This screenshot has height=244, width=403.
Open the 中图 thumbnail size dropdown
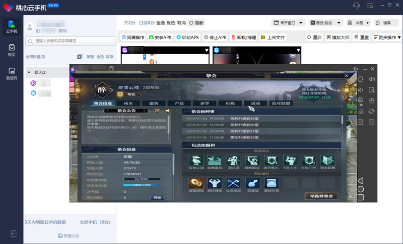click(x=359, y=23)
